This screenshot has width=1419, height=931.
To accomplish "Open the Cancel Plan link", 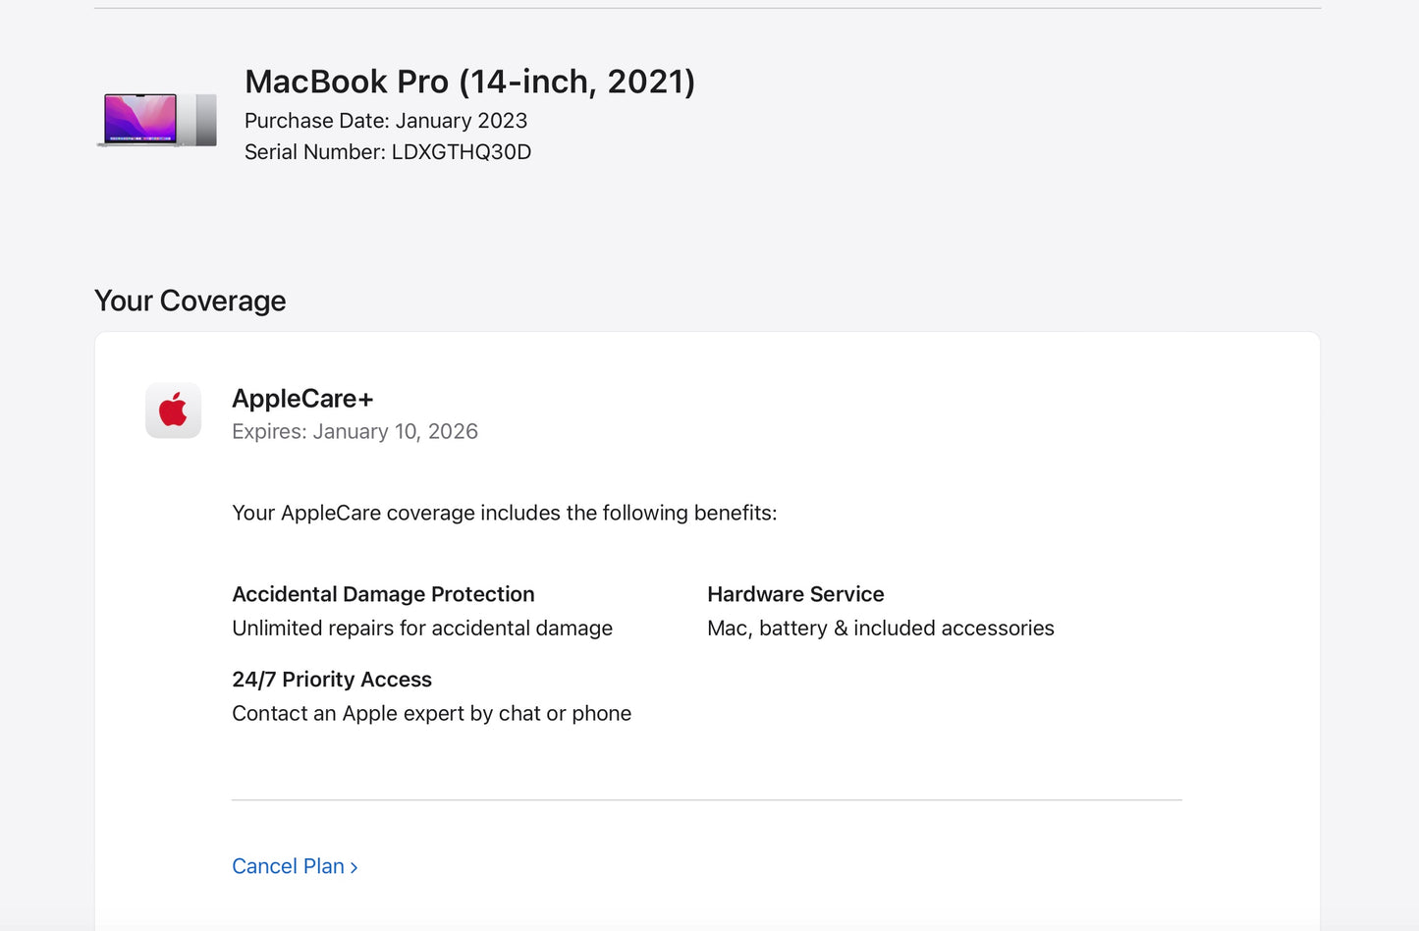I will click(x=288, y=866).
